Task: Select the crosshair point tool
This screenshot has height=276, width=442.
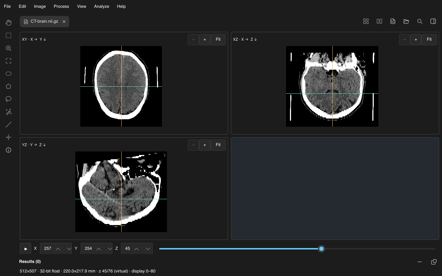Action: tap(8, 137)
